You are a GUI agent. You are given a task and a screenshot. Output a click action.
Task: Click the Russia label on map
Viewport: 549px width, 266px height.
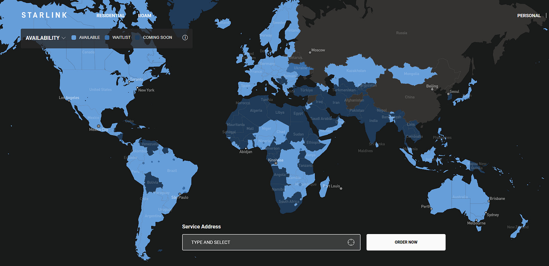pos(402,33)
